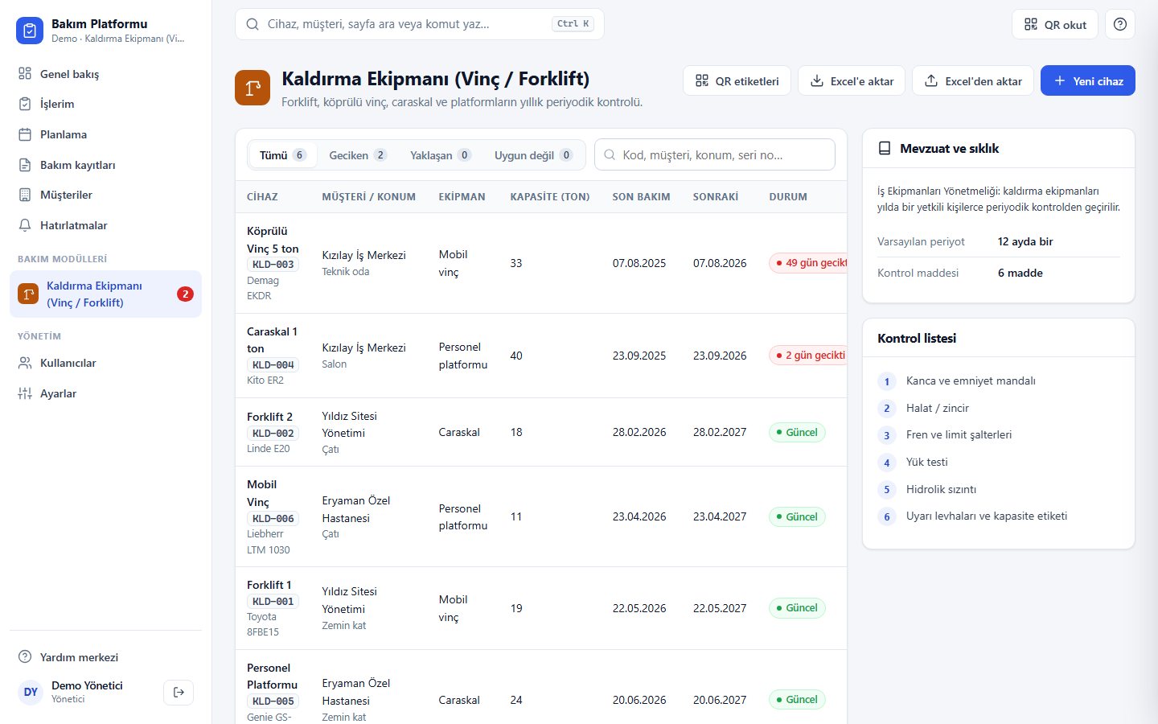Click the Hatırlatmalar bell icon

pyautogui.click(x=25, y=225)
